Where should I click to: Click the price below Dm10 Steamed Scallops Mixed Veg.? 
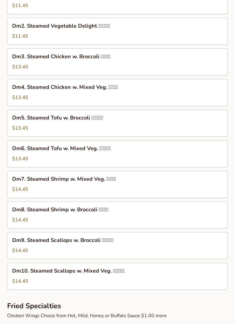20,281
